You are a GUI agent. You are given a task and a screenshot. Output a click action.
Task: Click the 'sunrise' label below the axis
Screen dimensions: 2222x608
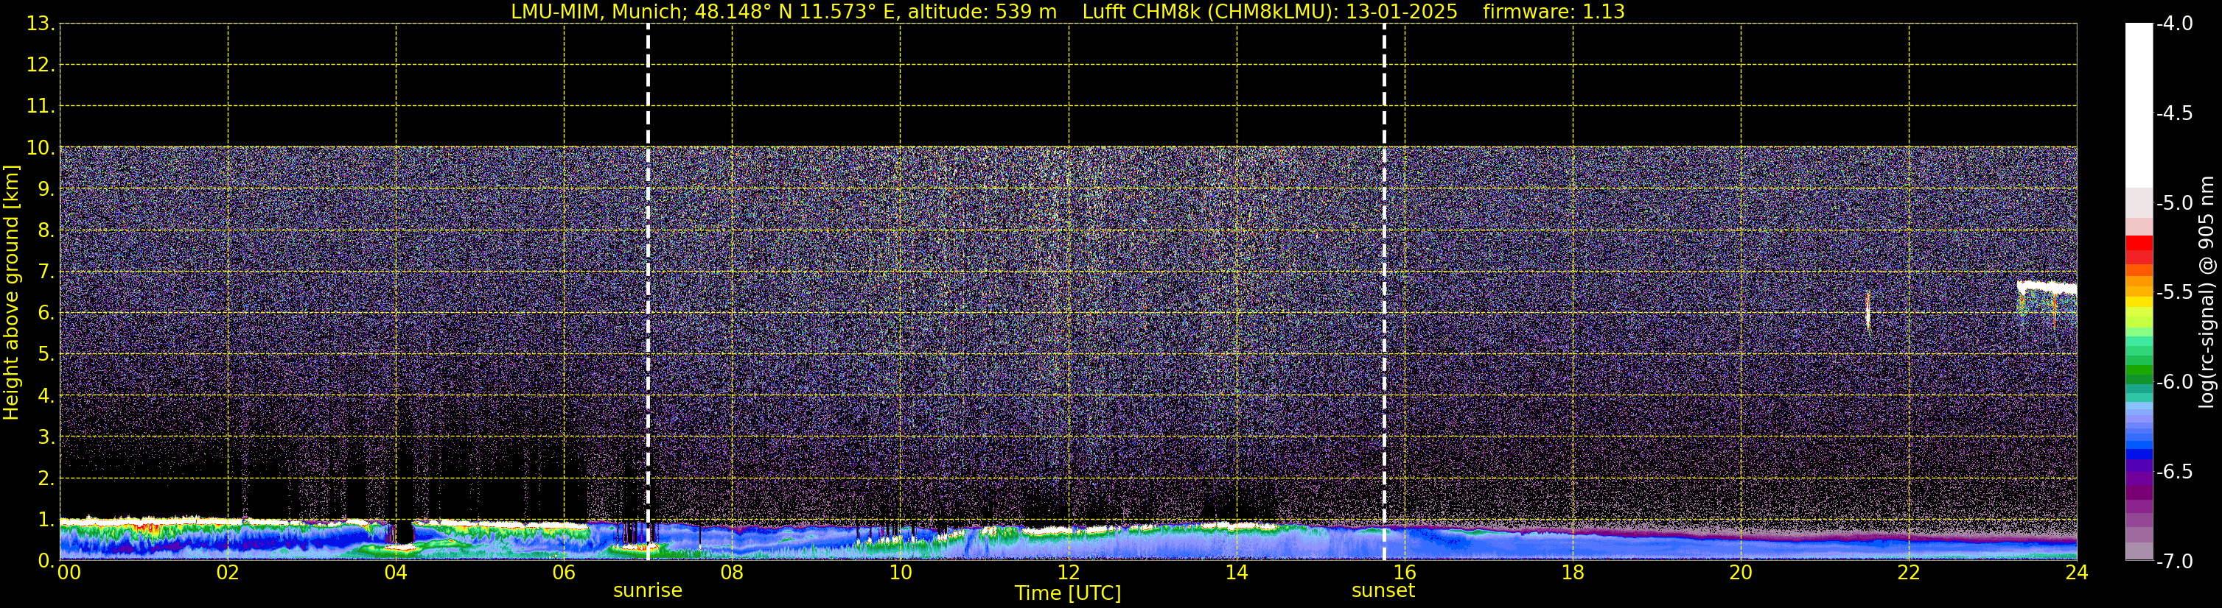click(x=648, y=591)
